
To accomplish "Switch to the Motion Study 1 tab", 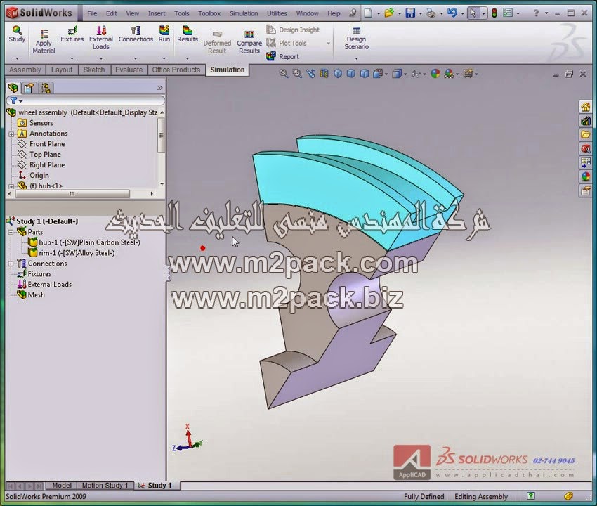I will (x=105, y=486).
